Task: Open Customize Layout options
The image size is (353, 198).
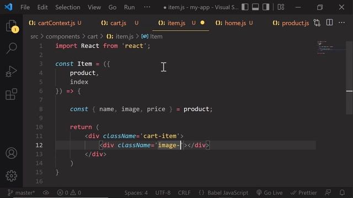Action: (281, 7)
